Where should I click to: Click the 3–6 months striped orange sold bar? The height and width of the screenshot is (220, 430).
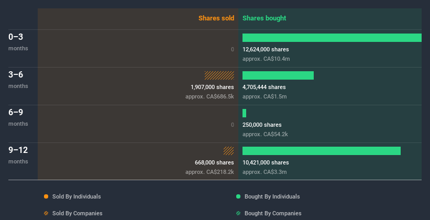coord(219,75)
